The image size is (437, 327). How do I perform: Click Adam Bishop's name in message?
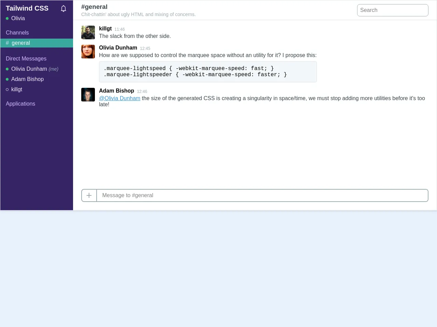click(x=116, y=91)
